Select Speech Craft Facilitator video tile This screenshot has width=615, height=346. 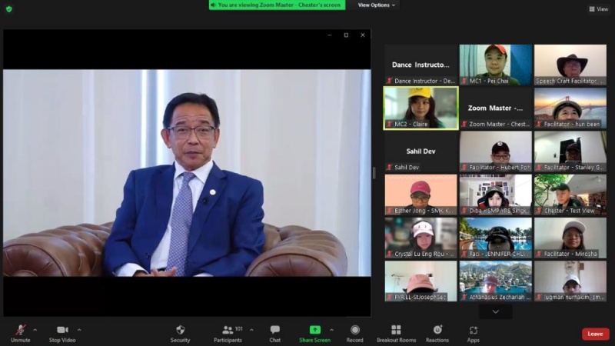coord(570,65)
